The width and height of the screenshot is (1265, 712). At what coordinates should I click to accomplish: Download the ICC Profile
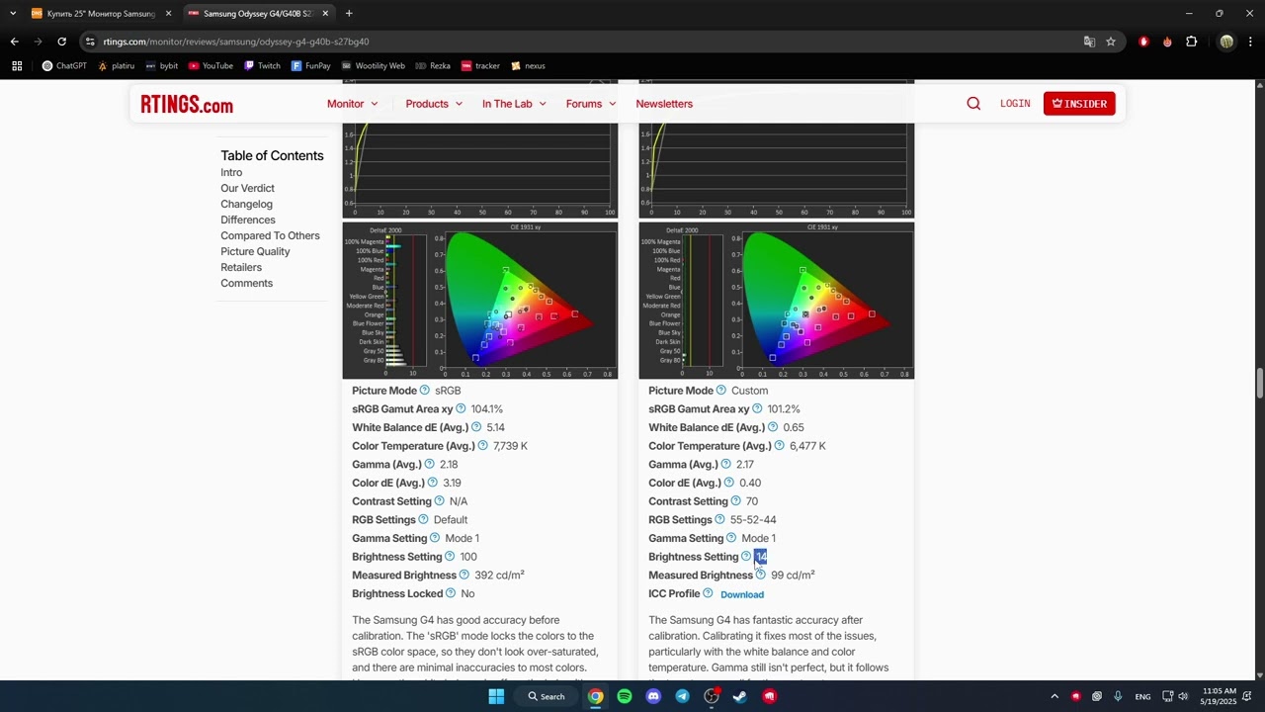click(x=742, y=594)
